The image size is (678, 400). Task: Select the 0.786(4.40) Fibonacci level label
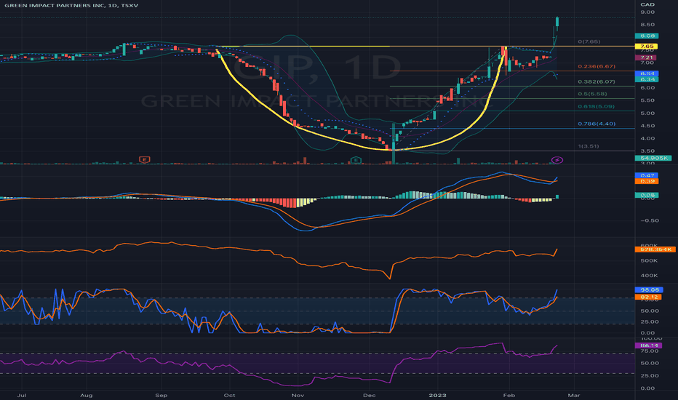pyautogui.click(x=597, y=124)
